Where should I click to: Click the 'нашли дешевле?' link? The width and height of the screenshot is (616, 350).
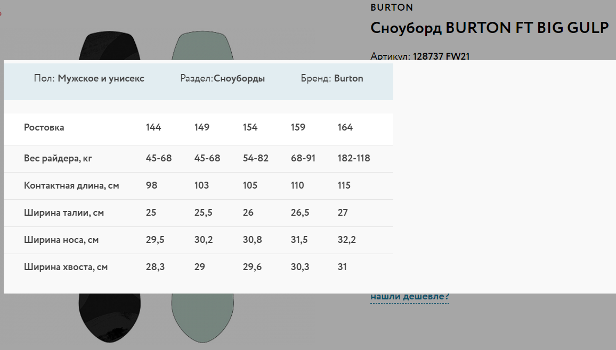410,297
